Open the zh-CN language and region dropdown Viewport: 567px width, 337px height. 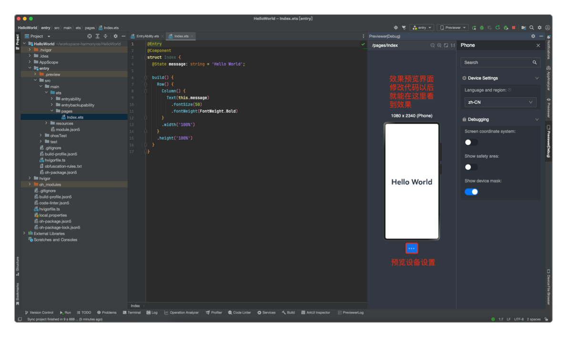500,102
